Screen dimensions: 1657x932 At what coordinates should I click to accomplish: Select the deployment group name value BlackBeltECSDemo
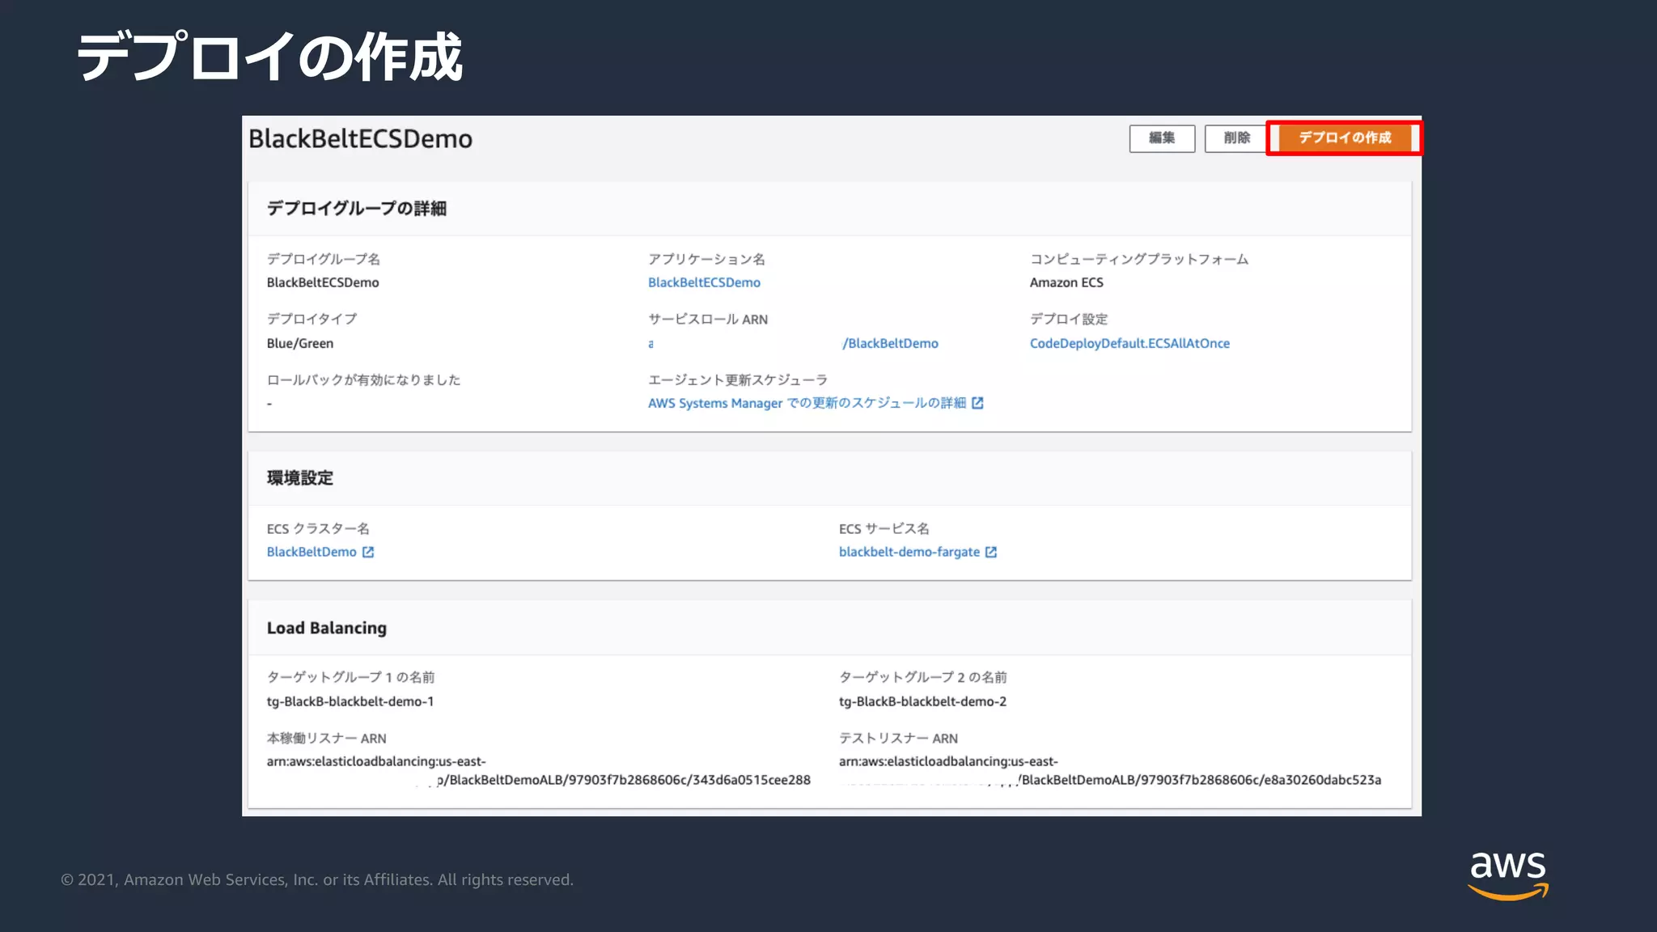pos(323,282)
